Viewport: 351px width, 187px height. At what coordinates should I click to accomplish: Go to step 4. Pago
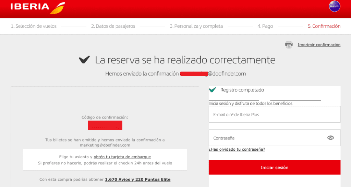coord(265,26)
